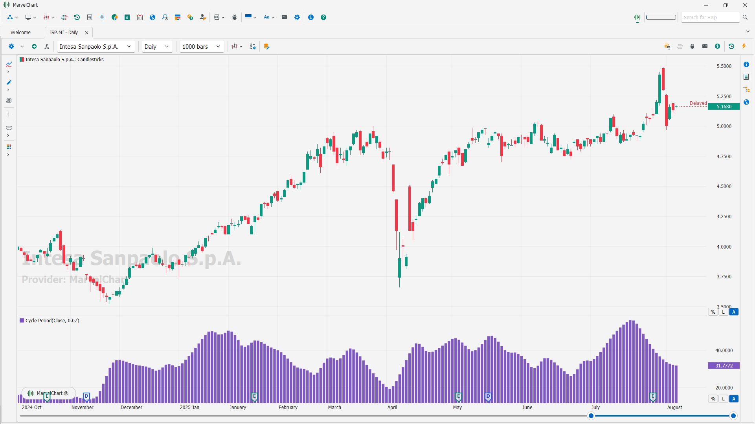Viewport: 755px width, 424px height.
Task: Toggle auto A scale on Cycle Period panel
Action: click(734, 399)
